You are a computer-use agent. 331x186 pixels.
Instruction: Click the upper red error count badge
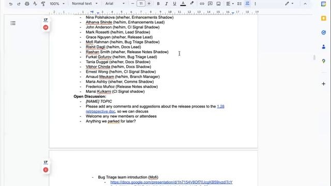46,27
